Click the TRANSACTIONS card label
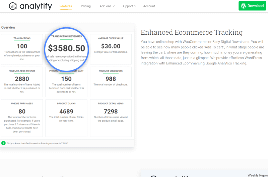 (22, 38)
